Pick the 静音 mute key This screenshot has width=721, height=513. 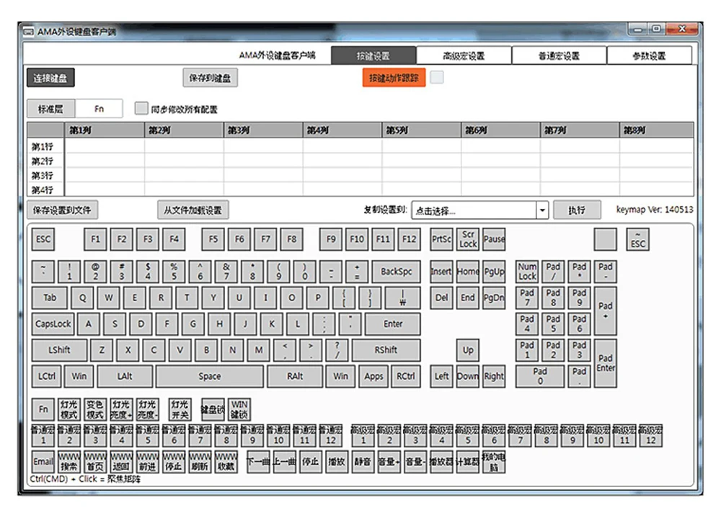363,461
